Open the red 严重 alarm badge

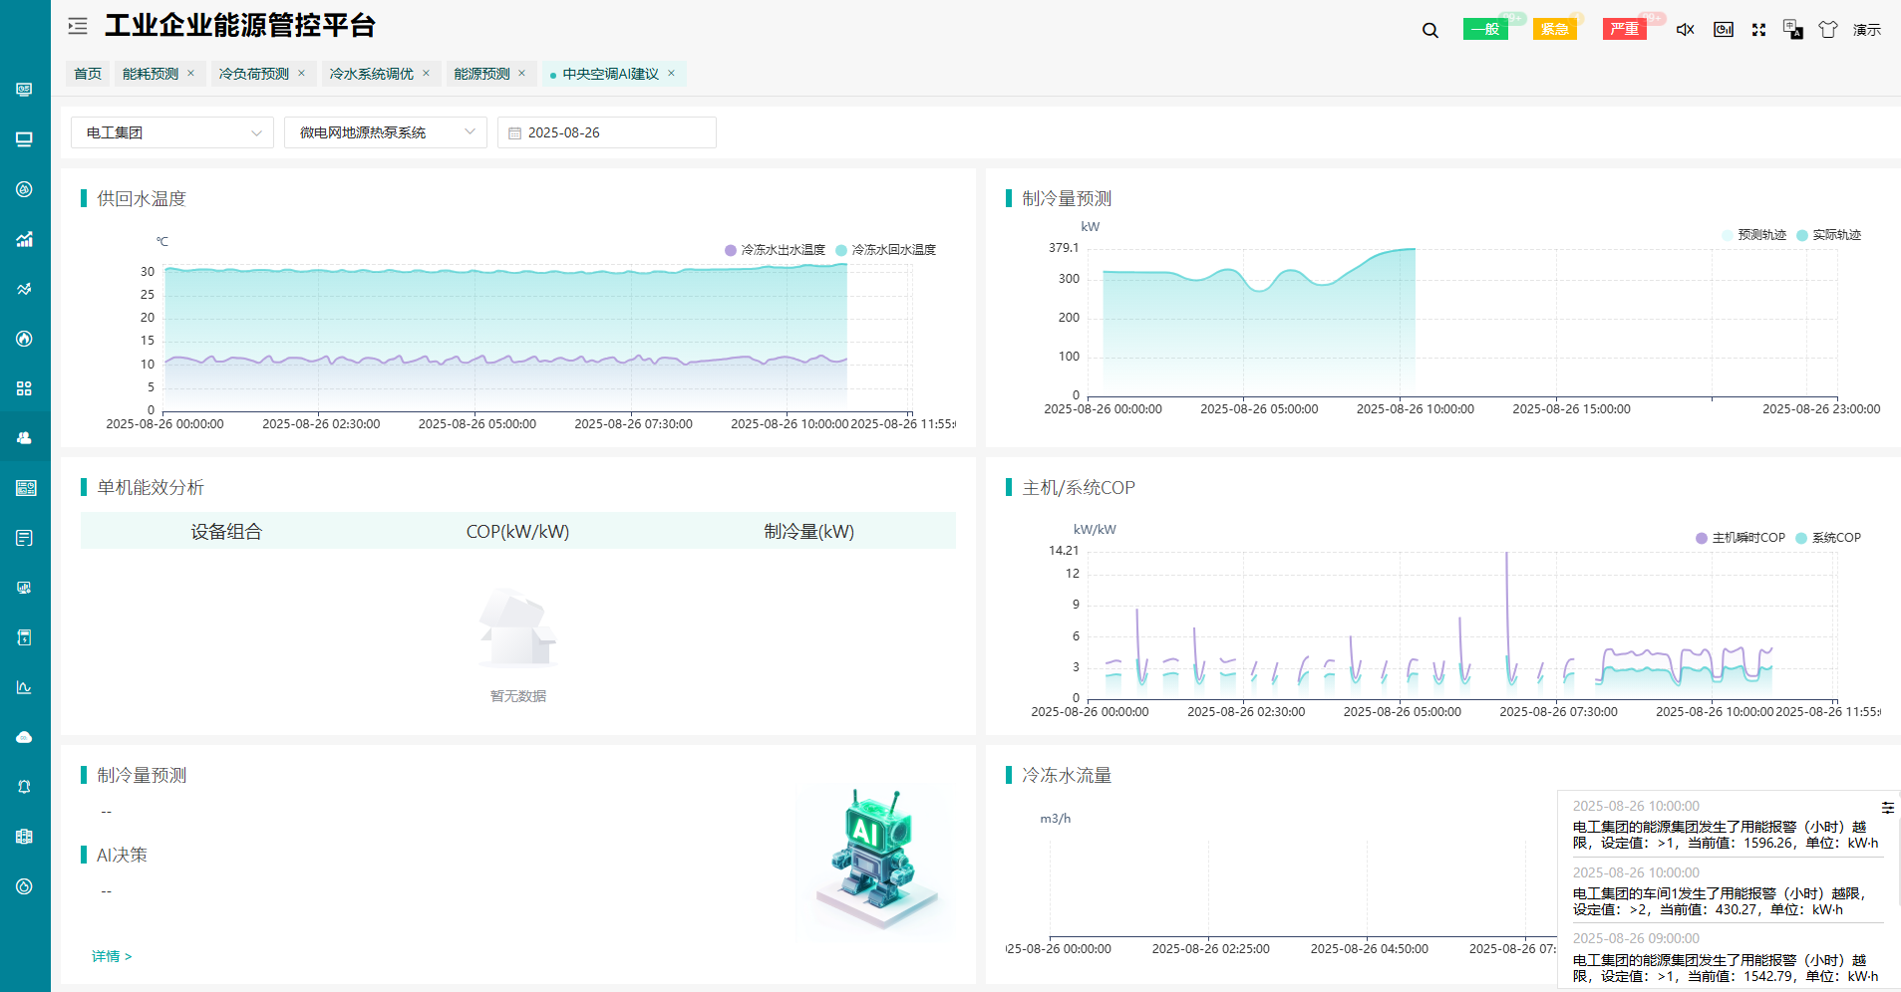click(1625, 29)
